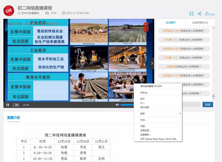
Task: Open 全局设置 global settings entry
Action: pyautogui.click(x=145, y=130)
